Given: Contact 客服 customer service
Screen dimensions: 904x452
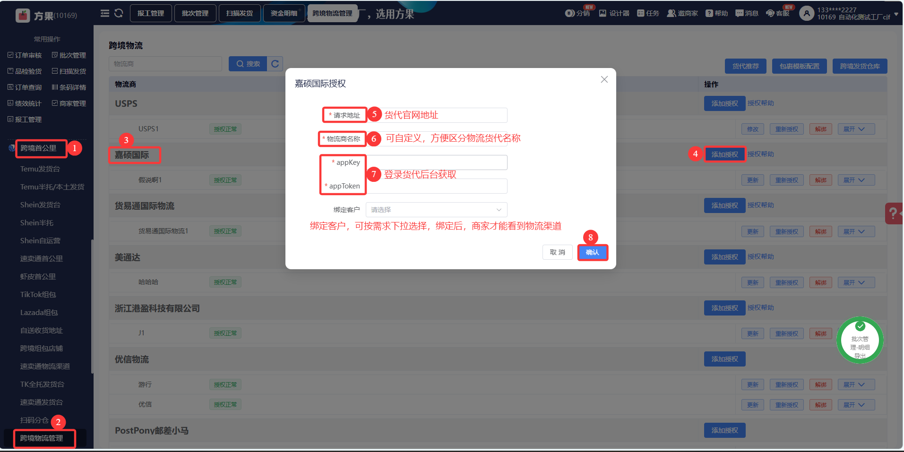Looking at the screenshot, I should click(x=778, y=13).
